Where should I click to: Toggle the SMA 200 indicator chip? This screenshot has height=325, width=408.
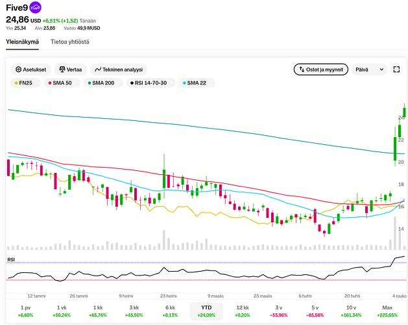pyautogui.click(x=103, y=83)
